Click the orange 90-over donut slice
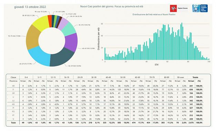Screen dimensions: 216x131 [50, 21]
